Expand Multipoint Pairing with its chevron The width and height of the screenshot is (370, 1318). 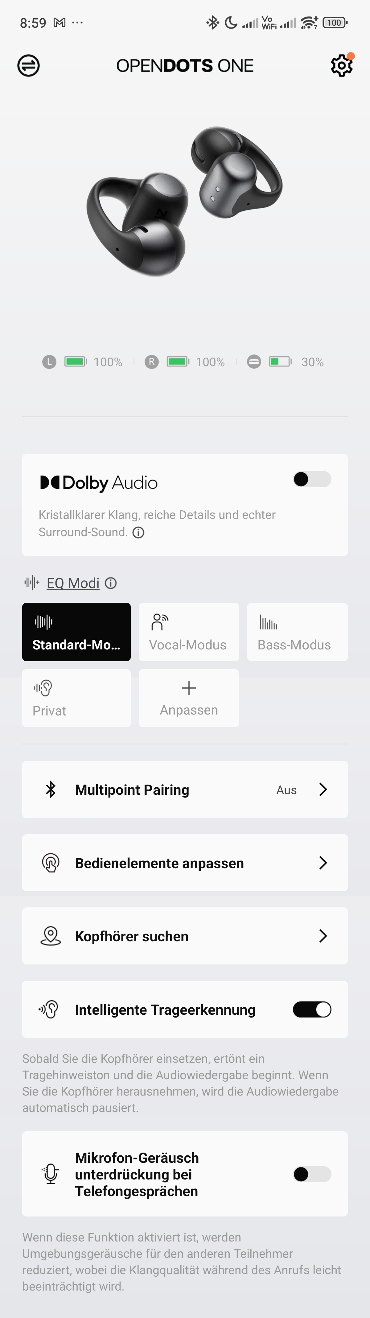click(x=323, y=790)
